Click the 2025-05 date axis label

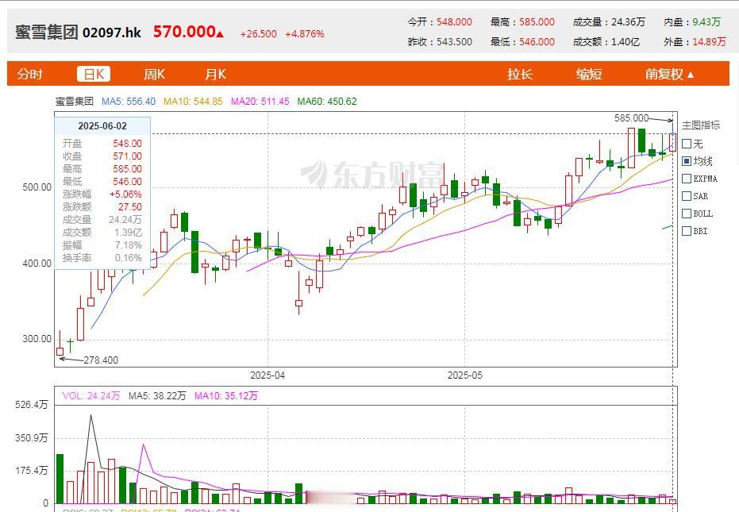[464, 375]
